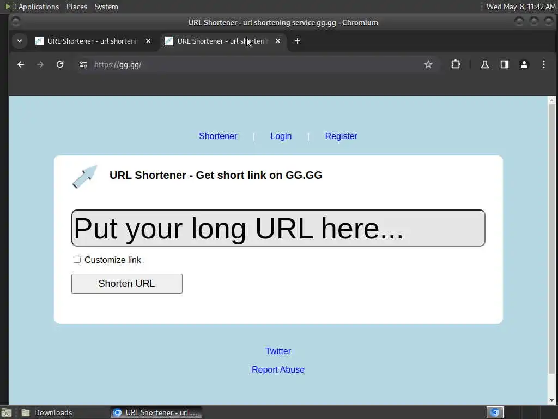Click the window title bar menu icon
558x419 pixels.
[x=16, y=22]
